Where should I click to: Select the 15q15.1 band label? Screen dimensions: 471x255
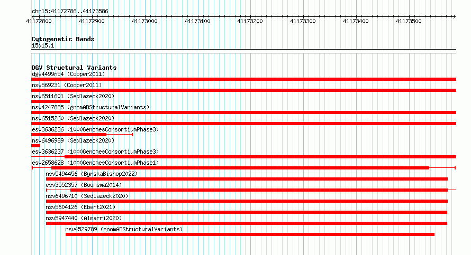(x=43, y=45)
